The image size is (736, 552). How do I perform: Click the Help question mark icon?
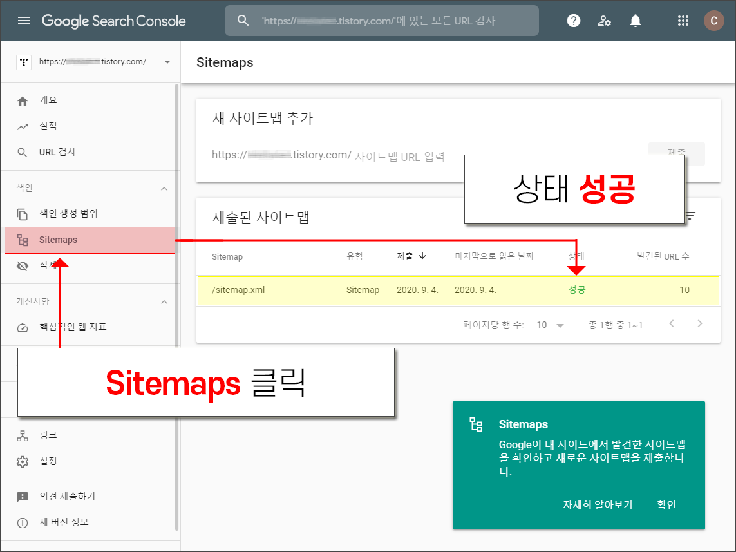(x=573, y=20)
